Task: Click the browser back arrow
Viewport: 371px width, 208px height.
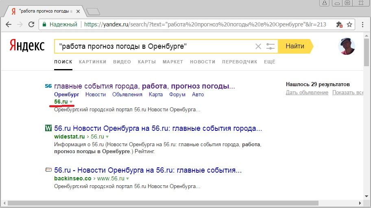Action: coord(9,24)
